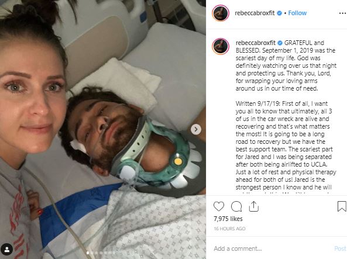Image resolution: width=347 pixels, height=259 pixels.
Task: Like the post with the heart icon
Action: coord(219,206)
